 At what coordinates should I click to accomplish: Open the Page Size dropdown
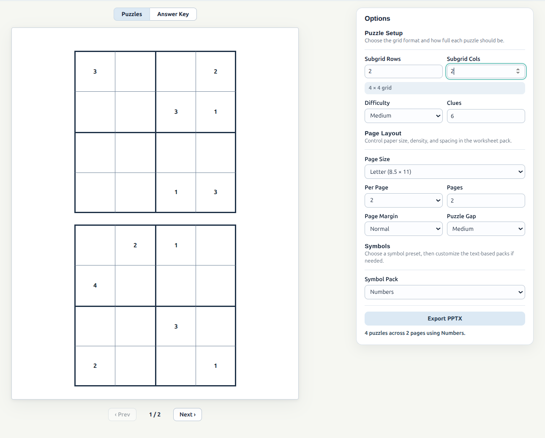pos(444,172)
